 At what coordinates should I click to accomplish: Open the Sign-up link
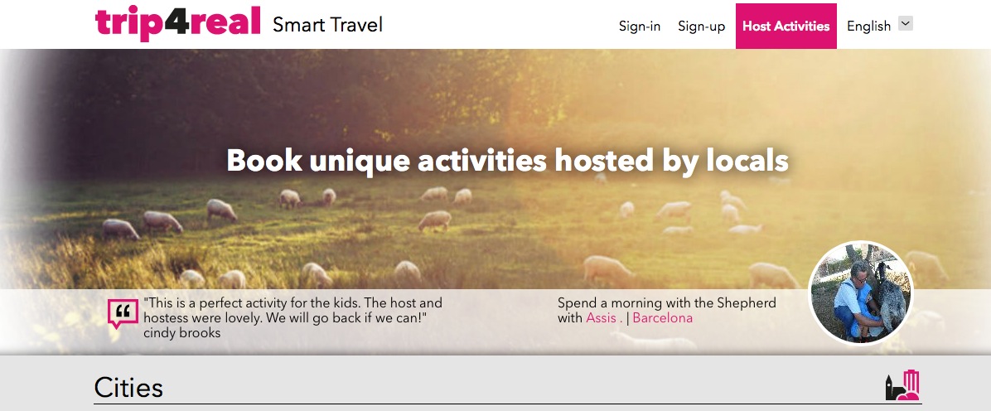[702, 26]
